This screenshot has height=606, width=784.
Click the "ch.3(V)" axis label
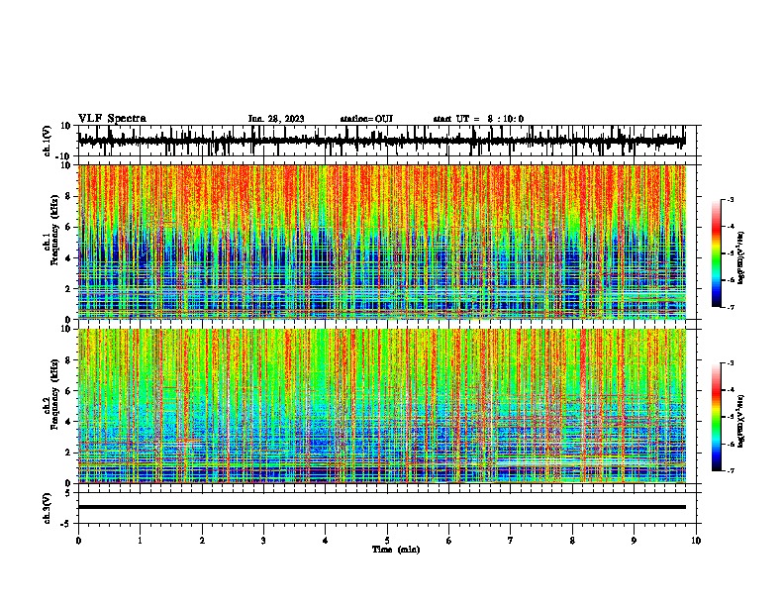pyautogui.click(x=48, y=508)
